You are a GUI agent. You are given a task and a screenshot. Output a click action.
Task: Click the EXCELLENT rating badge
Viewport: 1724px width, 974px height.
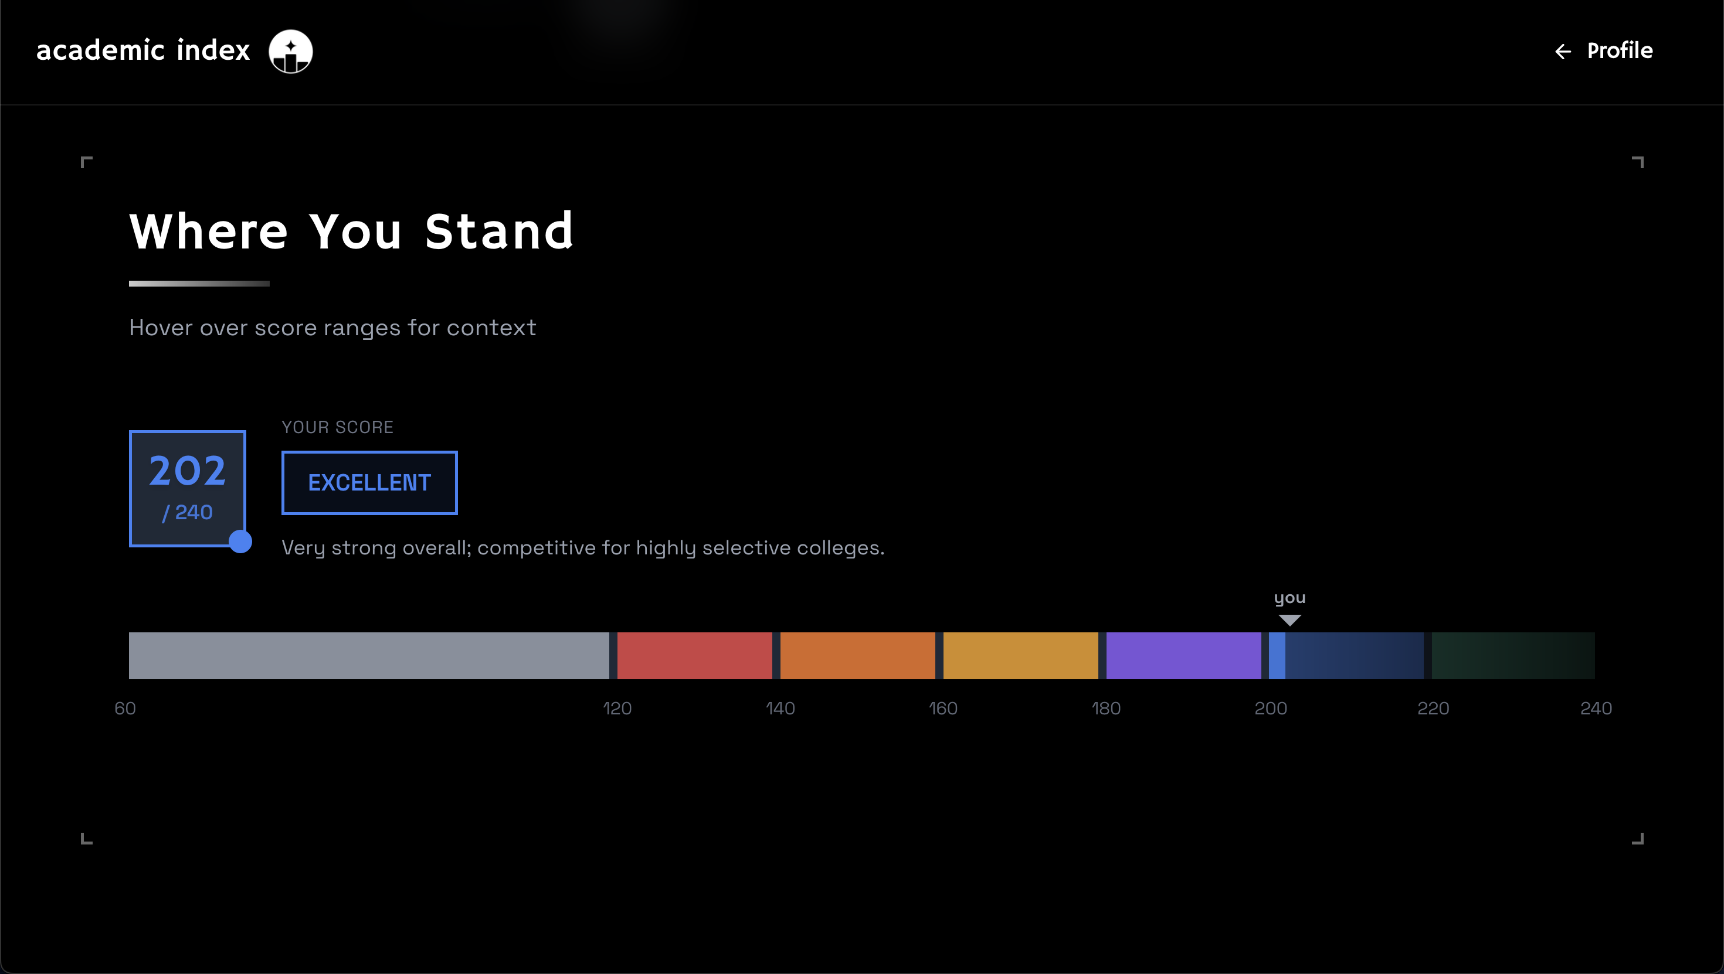click(x=369, y=482)
